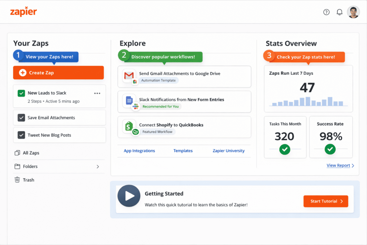Open the help question mark icon

pos(326,12)
